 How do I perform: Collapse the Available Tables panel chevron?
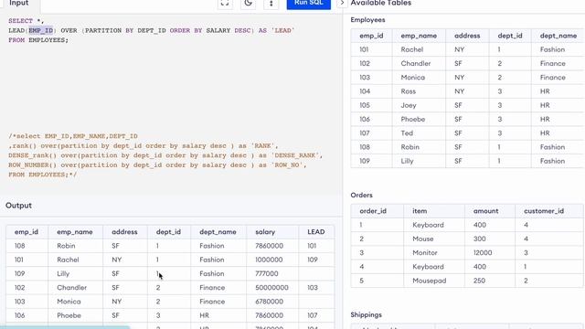point(342,3)
